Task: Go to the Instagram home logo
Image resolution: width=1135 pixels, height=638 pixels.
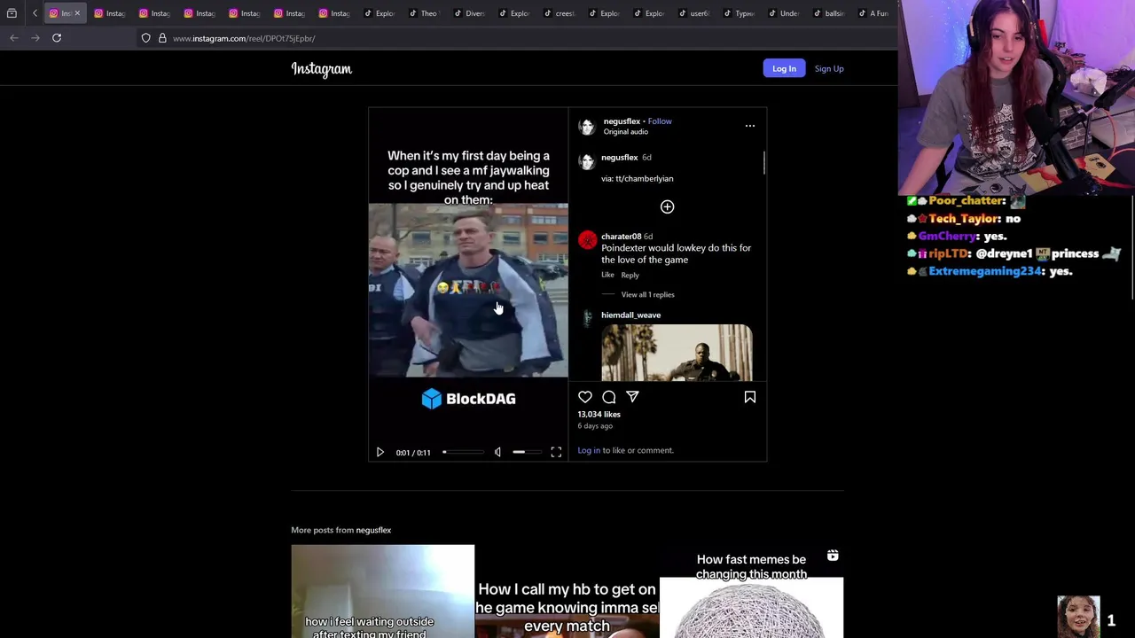Action: (x=321, y=69)
